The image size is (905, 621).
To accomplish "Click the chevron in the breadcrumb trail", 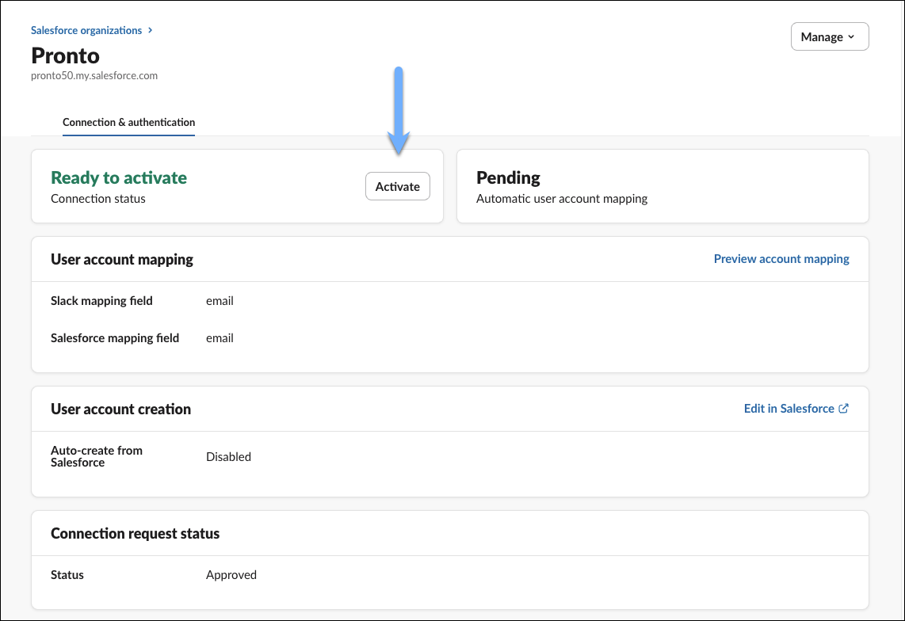I will pyautogui.click(x=150, y=30).
